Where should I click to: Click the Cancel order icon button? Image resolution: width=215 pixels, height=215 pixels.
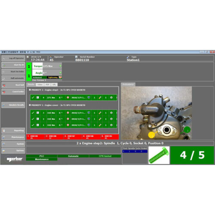click(13, 92)
